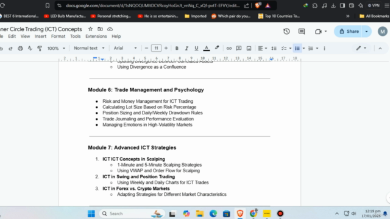Open the Extensions menu

tap(96, 36)
